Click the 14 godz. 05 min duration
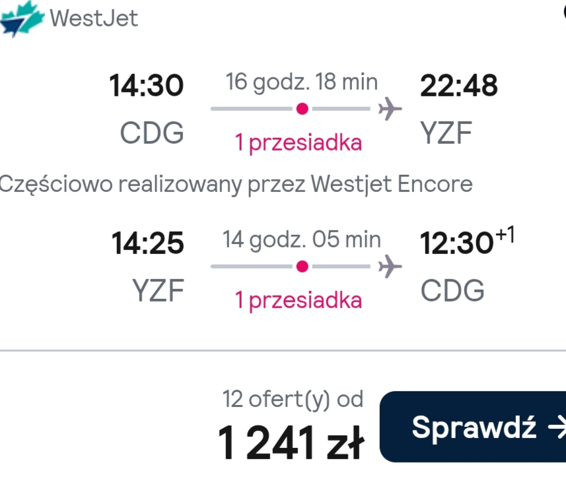 pyautogui.click(x=302, y=239)
